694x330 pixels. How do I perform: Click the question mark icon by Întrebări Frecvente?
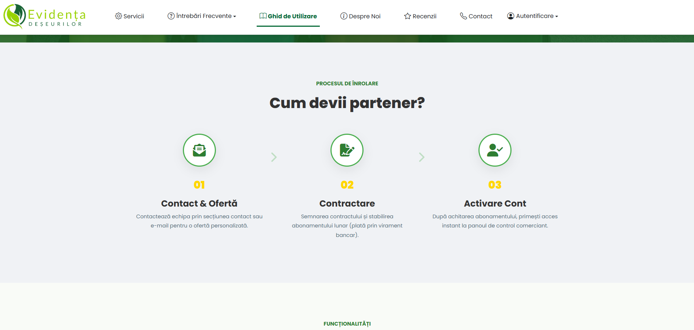(171, 16)
